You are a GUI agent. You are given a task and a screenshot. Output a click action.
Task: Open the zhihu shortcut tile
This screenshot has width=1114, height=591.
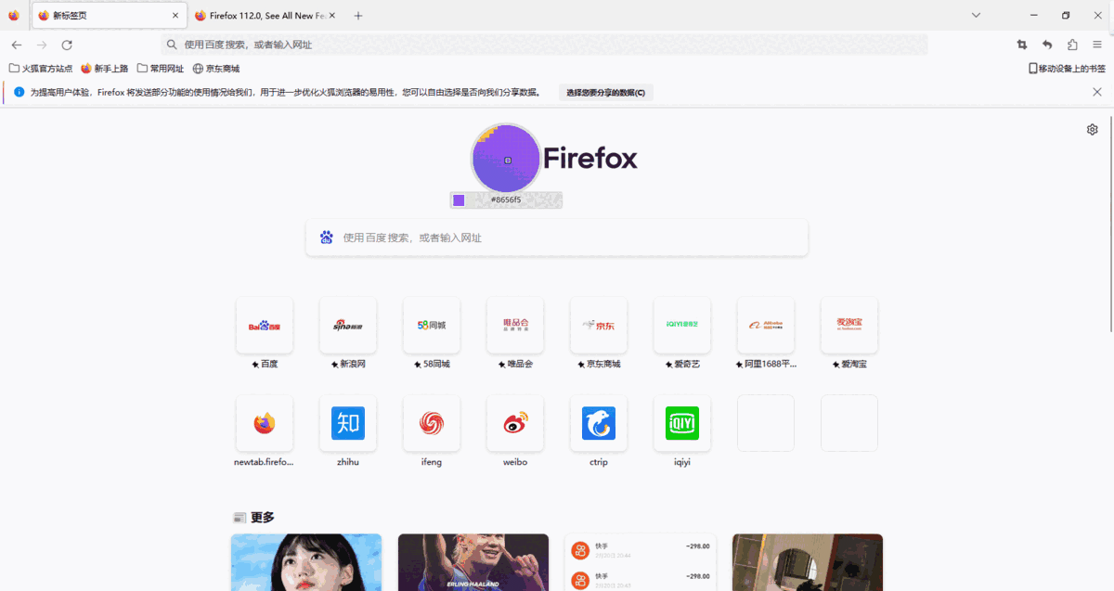347,423
